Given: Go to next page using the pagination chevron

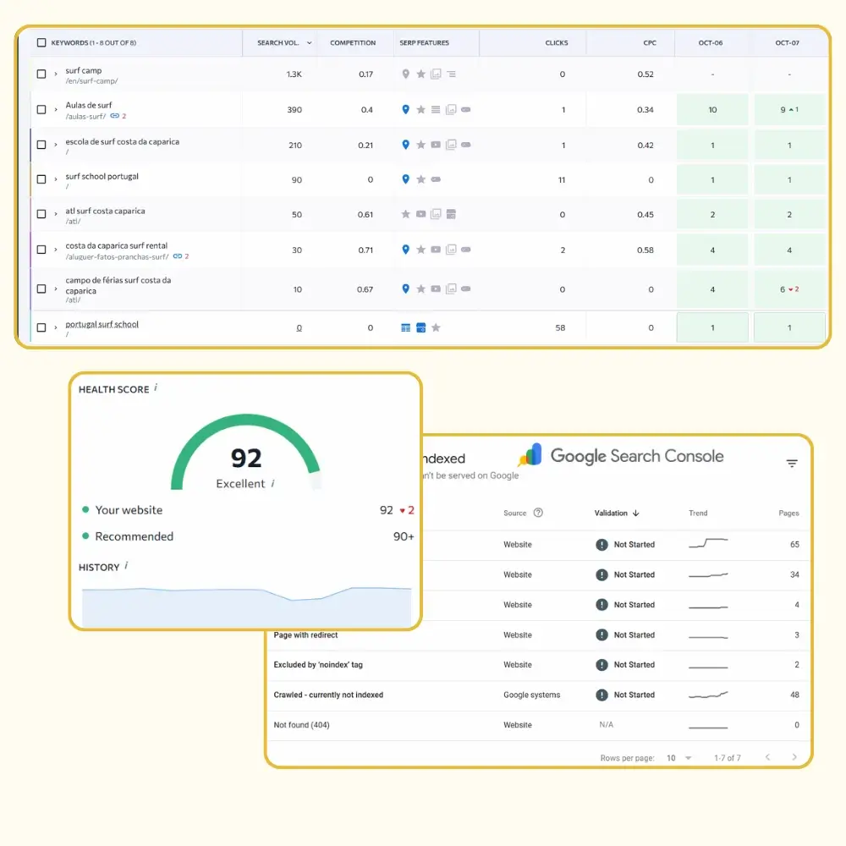Looking at the screenshot, I should (x=794, y=758).
